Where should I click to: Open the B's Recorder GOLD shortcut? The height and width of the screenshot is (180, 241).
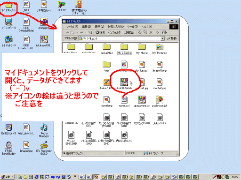[x=44, y=148]
